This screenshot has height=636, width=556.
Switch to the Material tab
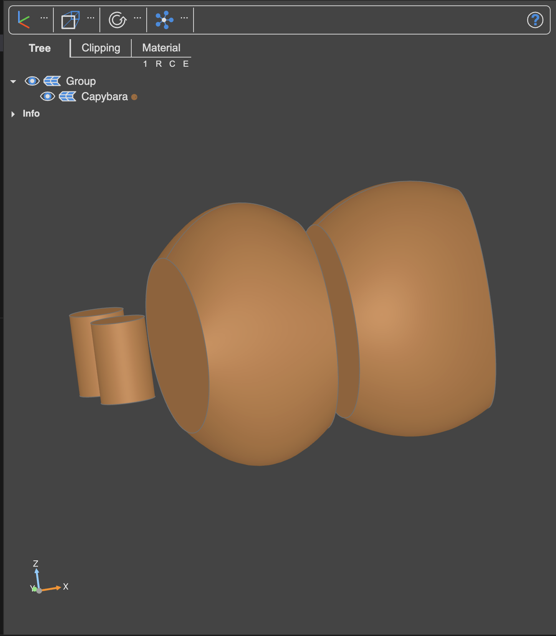coord(161,48)
